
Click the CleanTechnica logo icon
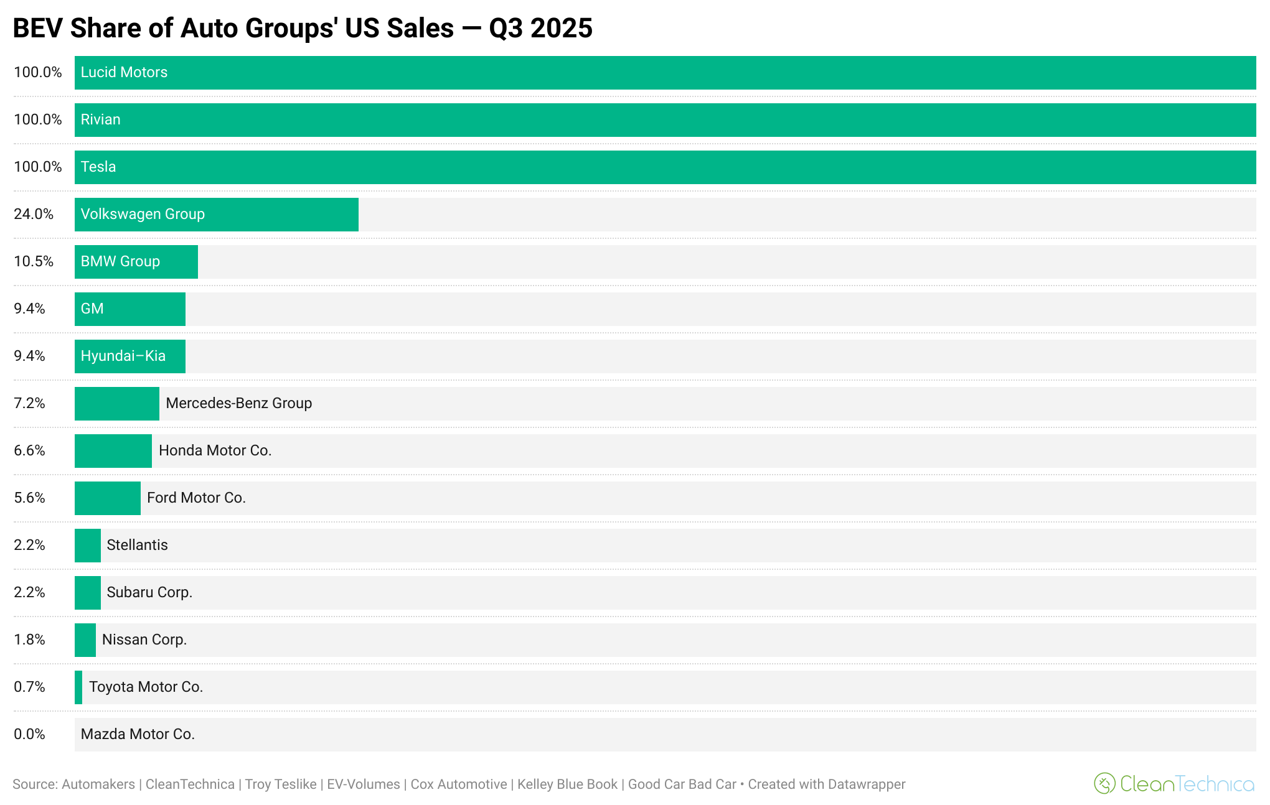1104,783
